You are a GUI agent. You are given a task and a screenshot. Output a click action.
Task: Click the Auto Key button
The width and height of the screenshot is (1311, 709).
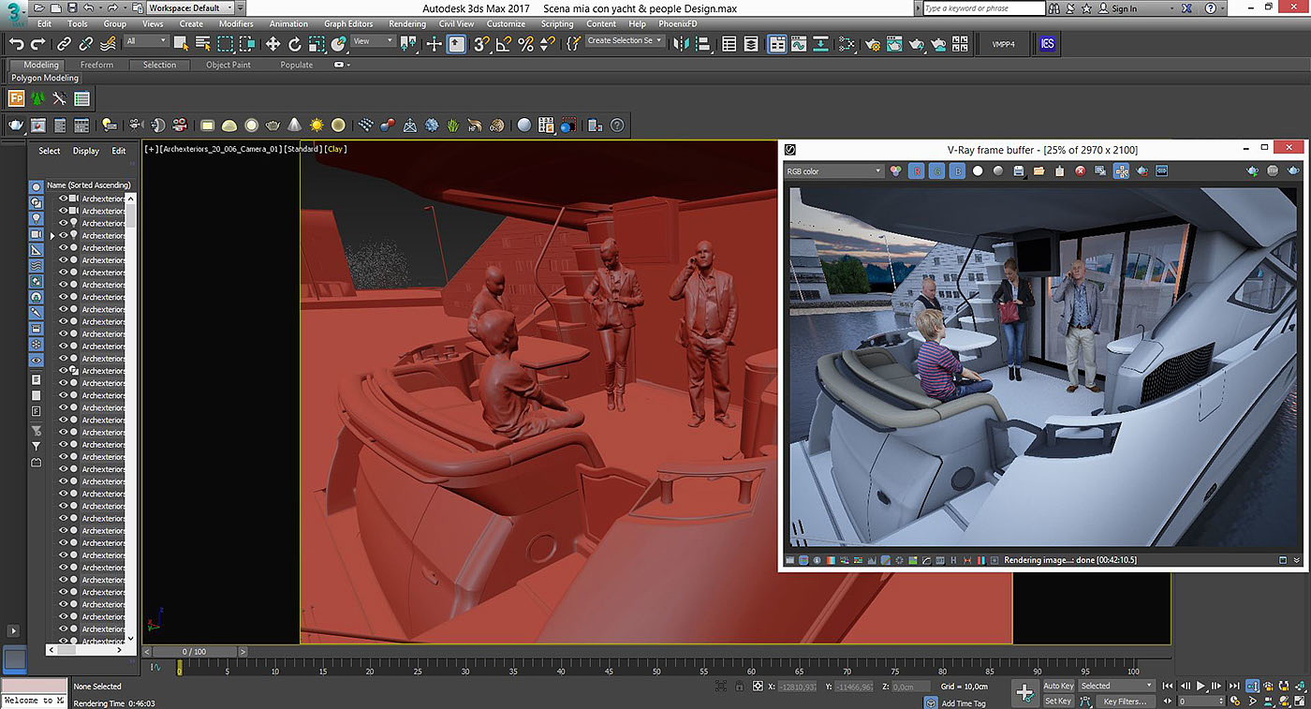click(1058, 686)
